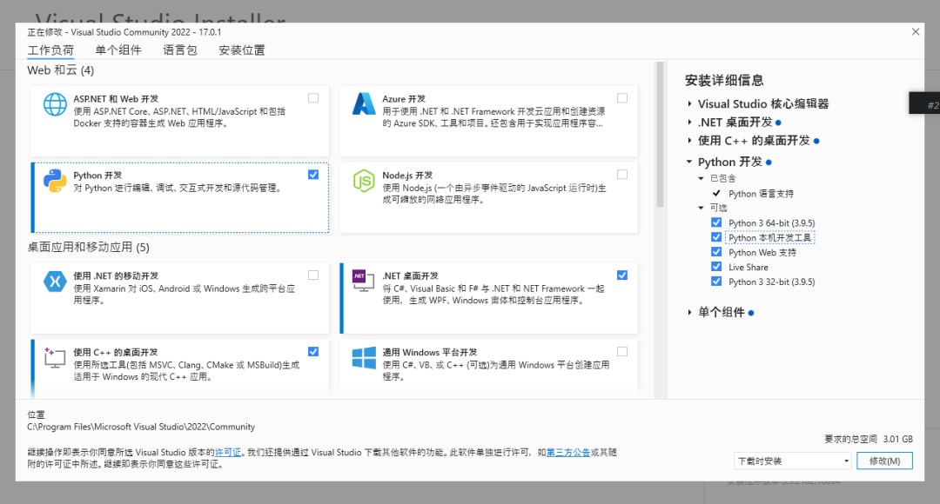Click the workloads list vertical scrollbar

click(x=660, y=135)
